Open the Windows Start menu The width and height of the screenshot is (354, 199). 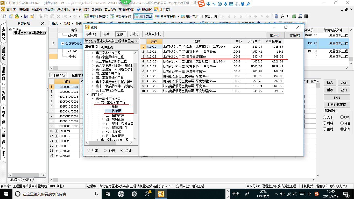[x=6, y=194]
